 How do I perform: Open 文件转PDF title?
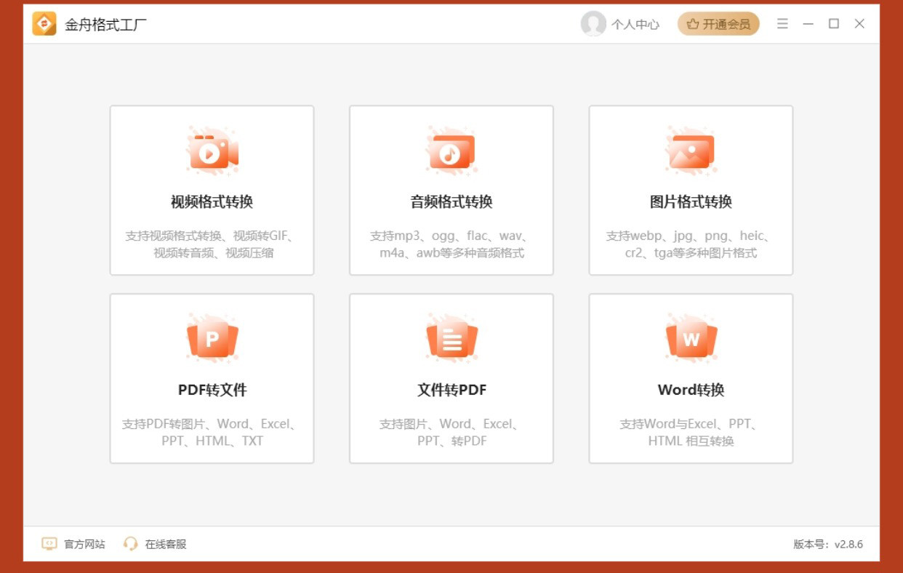(451, 390)
